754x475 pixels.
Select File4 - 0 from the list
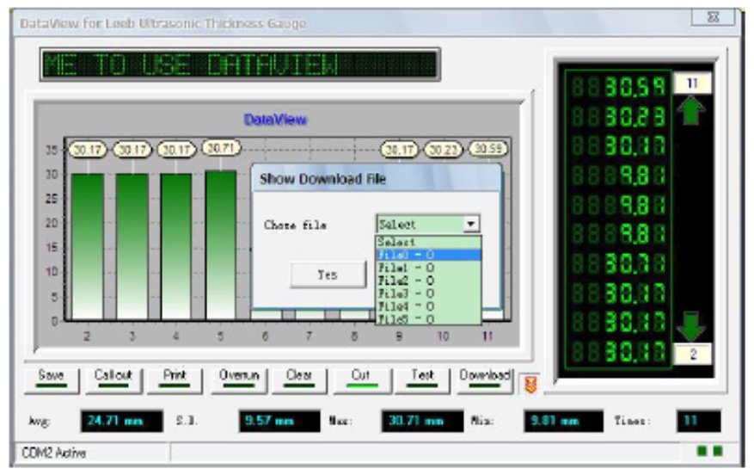click(x=428, y=306)
